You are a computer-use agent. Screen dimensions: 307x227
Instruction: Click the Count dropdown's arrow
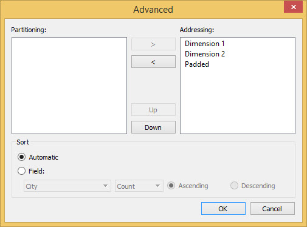coord(157,186)
